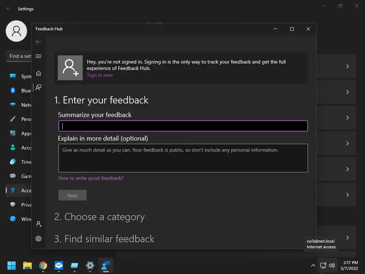
Task: Maximize the Feedback Hub window
Action: (292, 29)
